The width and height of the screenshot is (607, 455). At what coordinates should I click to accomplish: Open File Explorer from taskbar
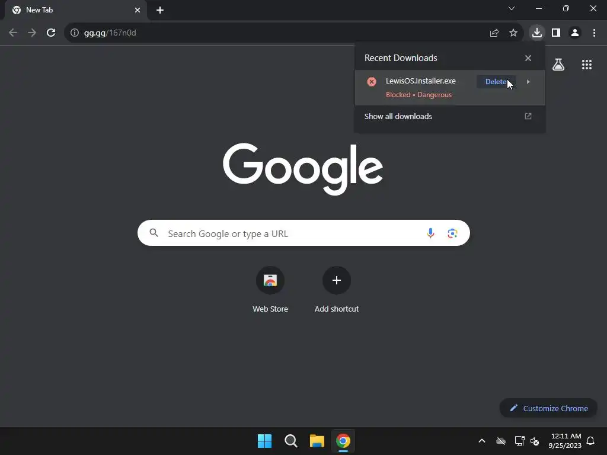[317, 441]
